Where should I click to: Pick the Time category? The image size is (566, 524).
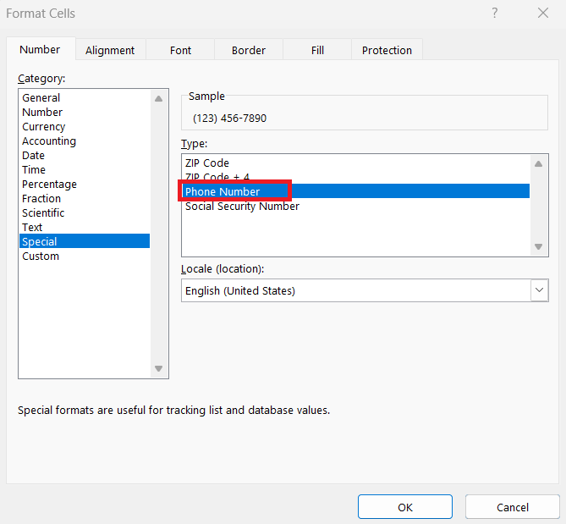tap(85, 170)
